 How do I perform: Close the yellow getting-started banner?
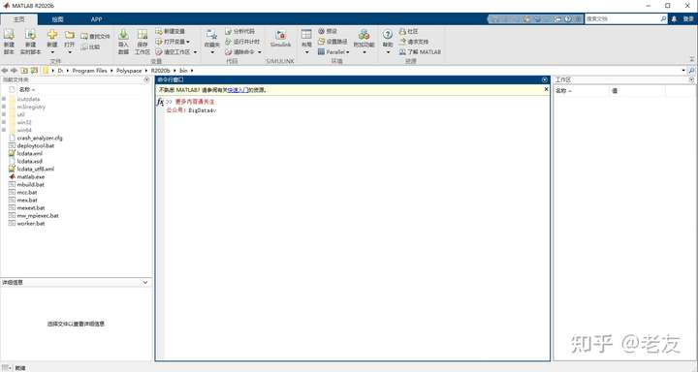546,89
